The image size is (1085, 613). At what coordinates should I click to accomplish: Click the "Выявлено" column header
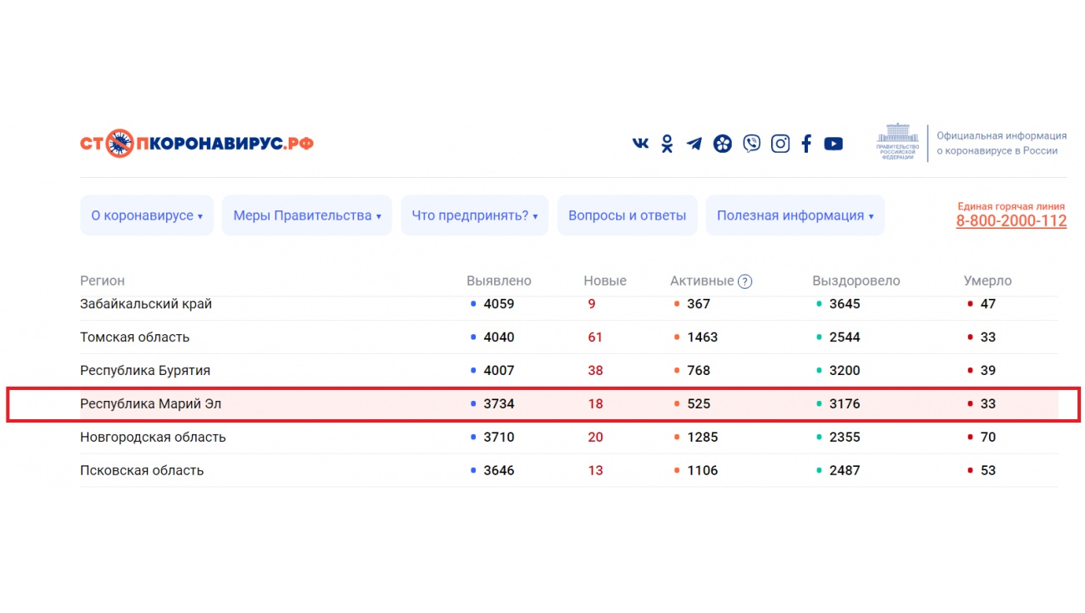coord(499,281)
